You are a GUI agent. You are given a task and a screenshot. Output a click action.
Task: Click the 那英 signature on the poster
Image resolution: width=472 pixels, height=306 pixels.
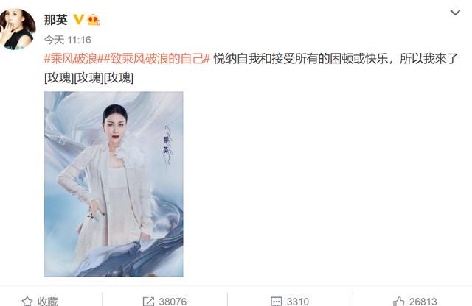[x=167, y=145]
